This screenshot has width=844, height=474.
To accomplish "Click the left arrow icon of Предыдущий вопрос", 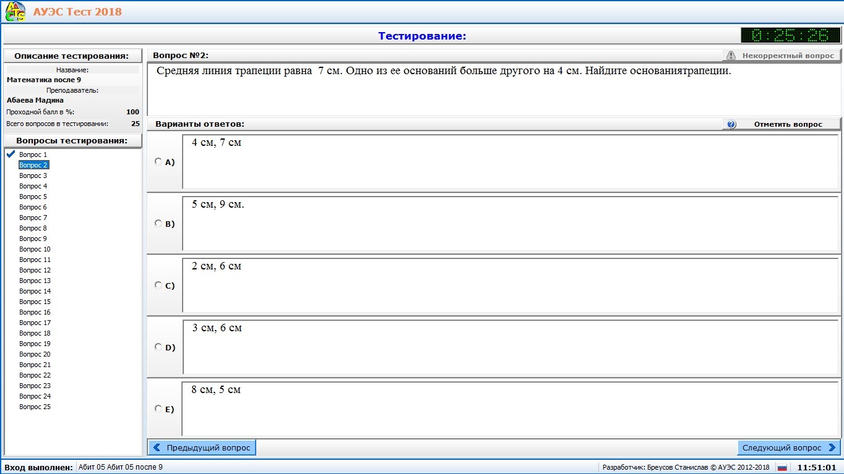I will (157, 447).
